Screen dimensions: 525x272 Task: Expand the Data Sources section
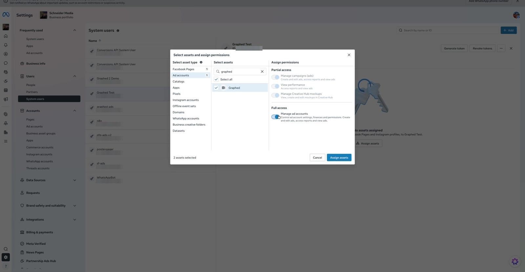click(x=74, y=180)
